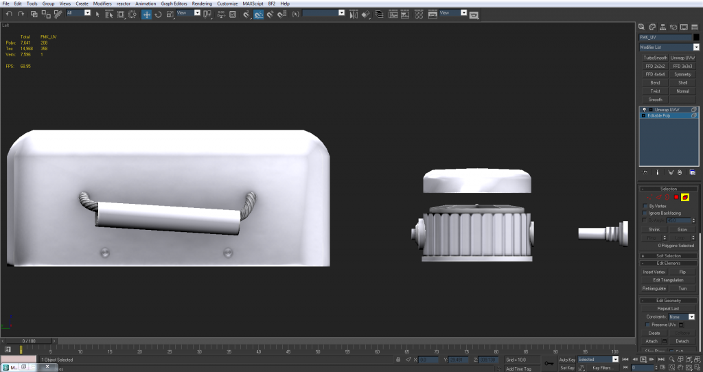
Task: Click the Undo arrow icon
Action: pos(9,14)
